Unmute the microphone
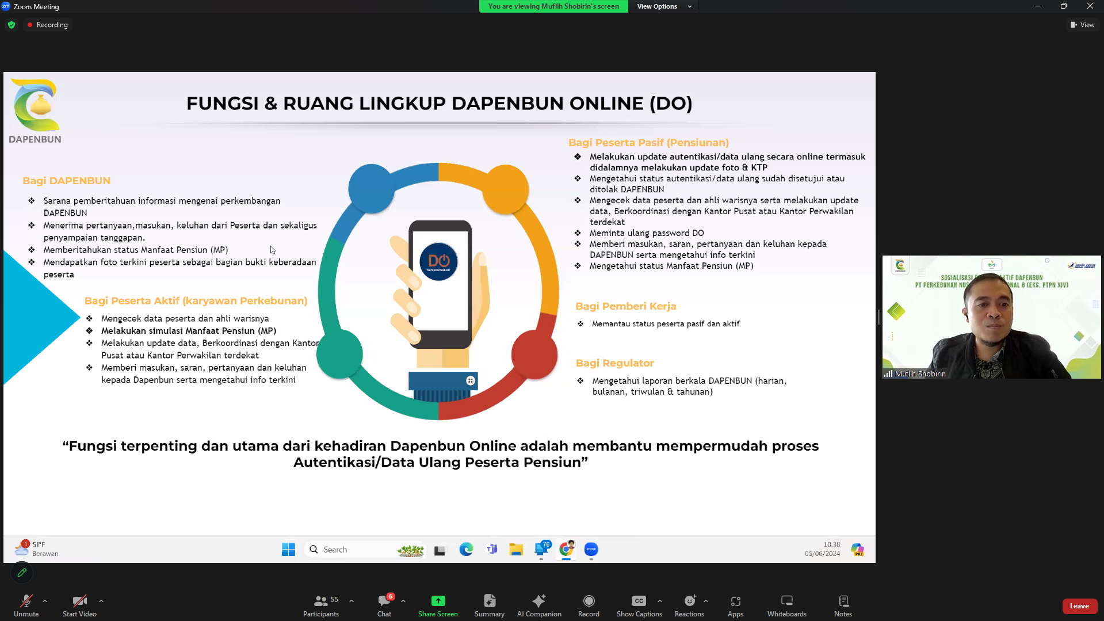1104x621 pixels. [x=26, y=605]
